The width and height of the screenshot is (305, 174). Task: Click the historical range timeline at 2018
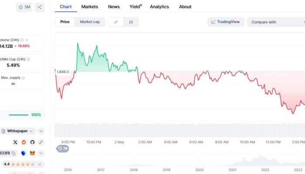(x=134, y=170)
